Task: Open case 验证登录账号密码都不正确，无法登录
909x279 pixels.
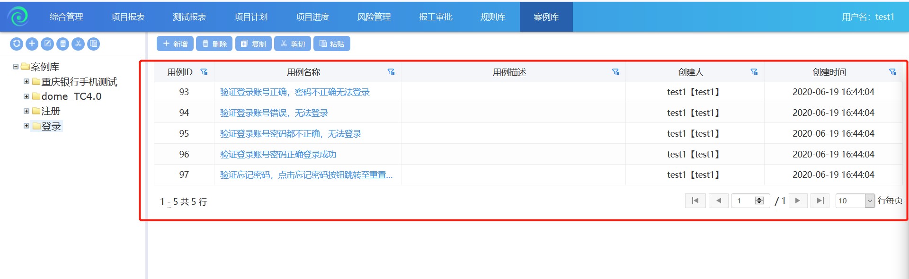Action: coord(291,134)
